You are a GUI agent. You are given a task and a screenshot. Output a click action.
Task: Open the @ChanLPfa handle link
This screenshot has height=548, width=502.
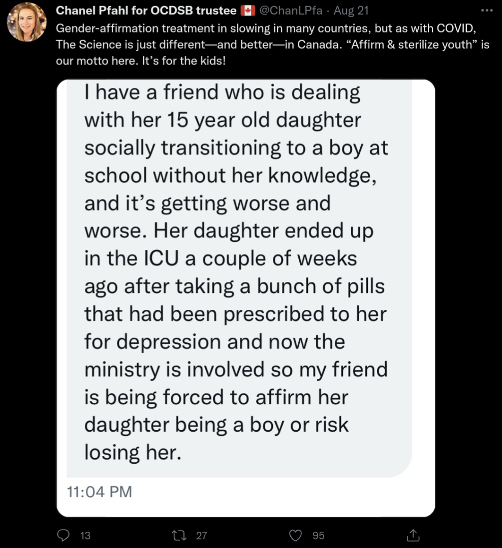(x=291, y=11)
